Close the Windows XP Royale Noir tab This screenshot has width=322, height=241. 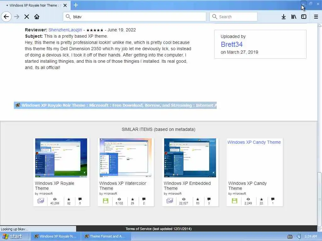click(x=65, y=5)
